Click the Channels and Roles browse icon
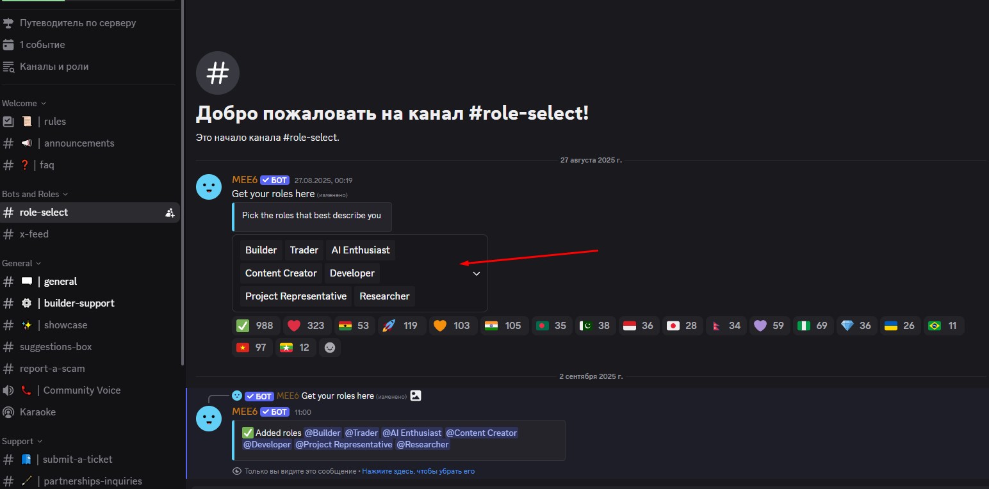The image size is (989, 489). pos(8,67)
